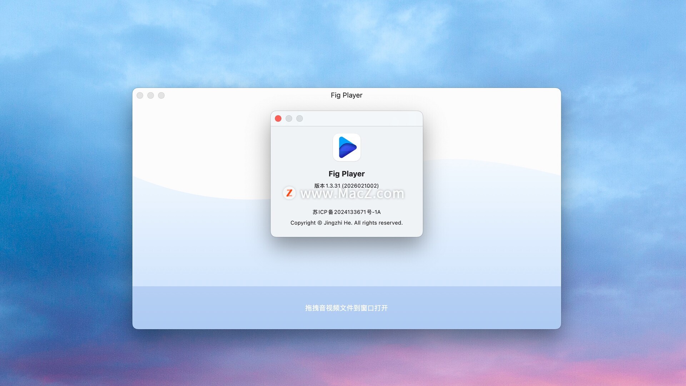Click the 版本 1.3.31 version label

327,185
